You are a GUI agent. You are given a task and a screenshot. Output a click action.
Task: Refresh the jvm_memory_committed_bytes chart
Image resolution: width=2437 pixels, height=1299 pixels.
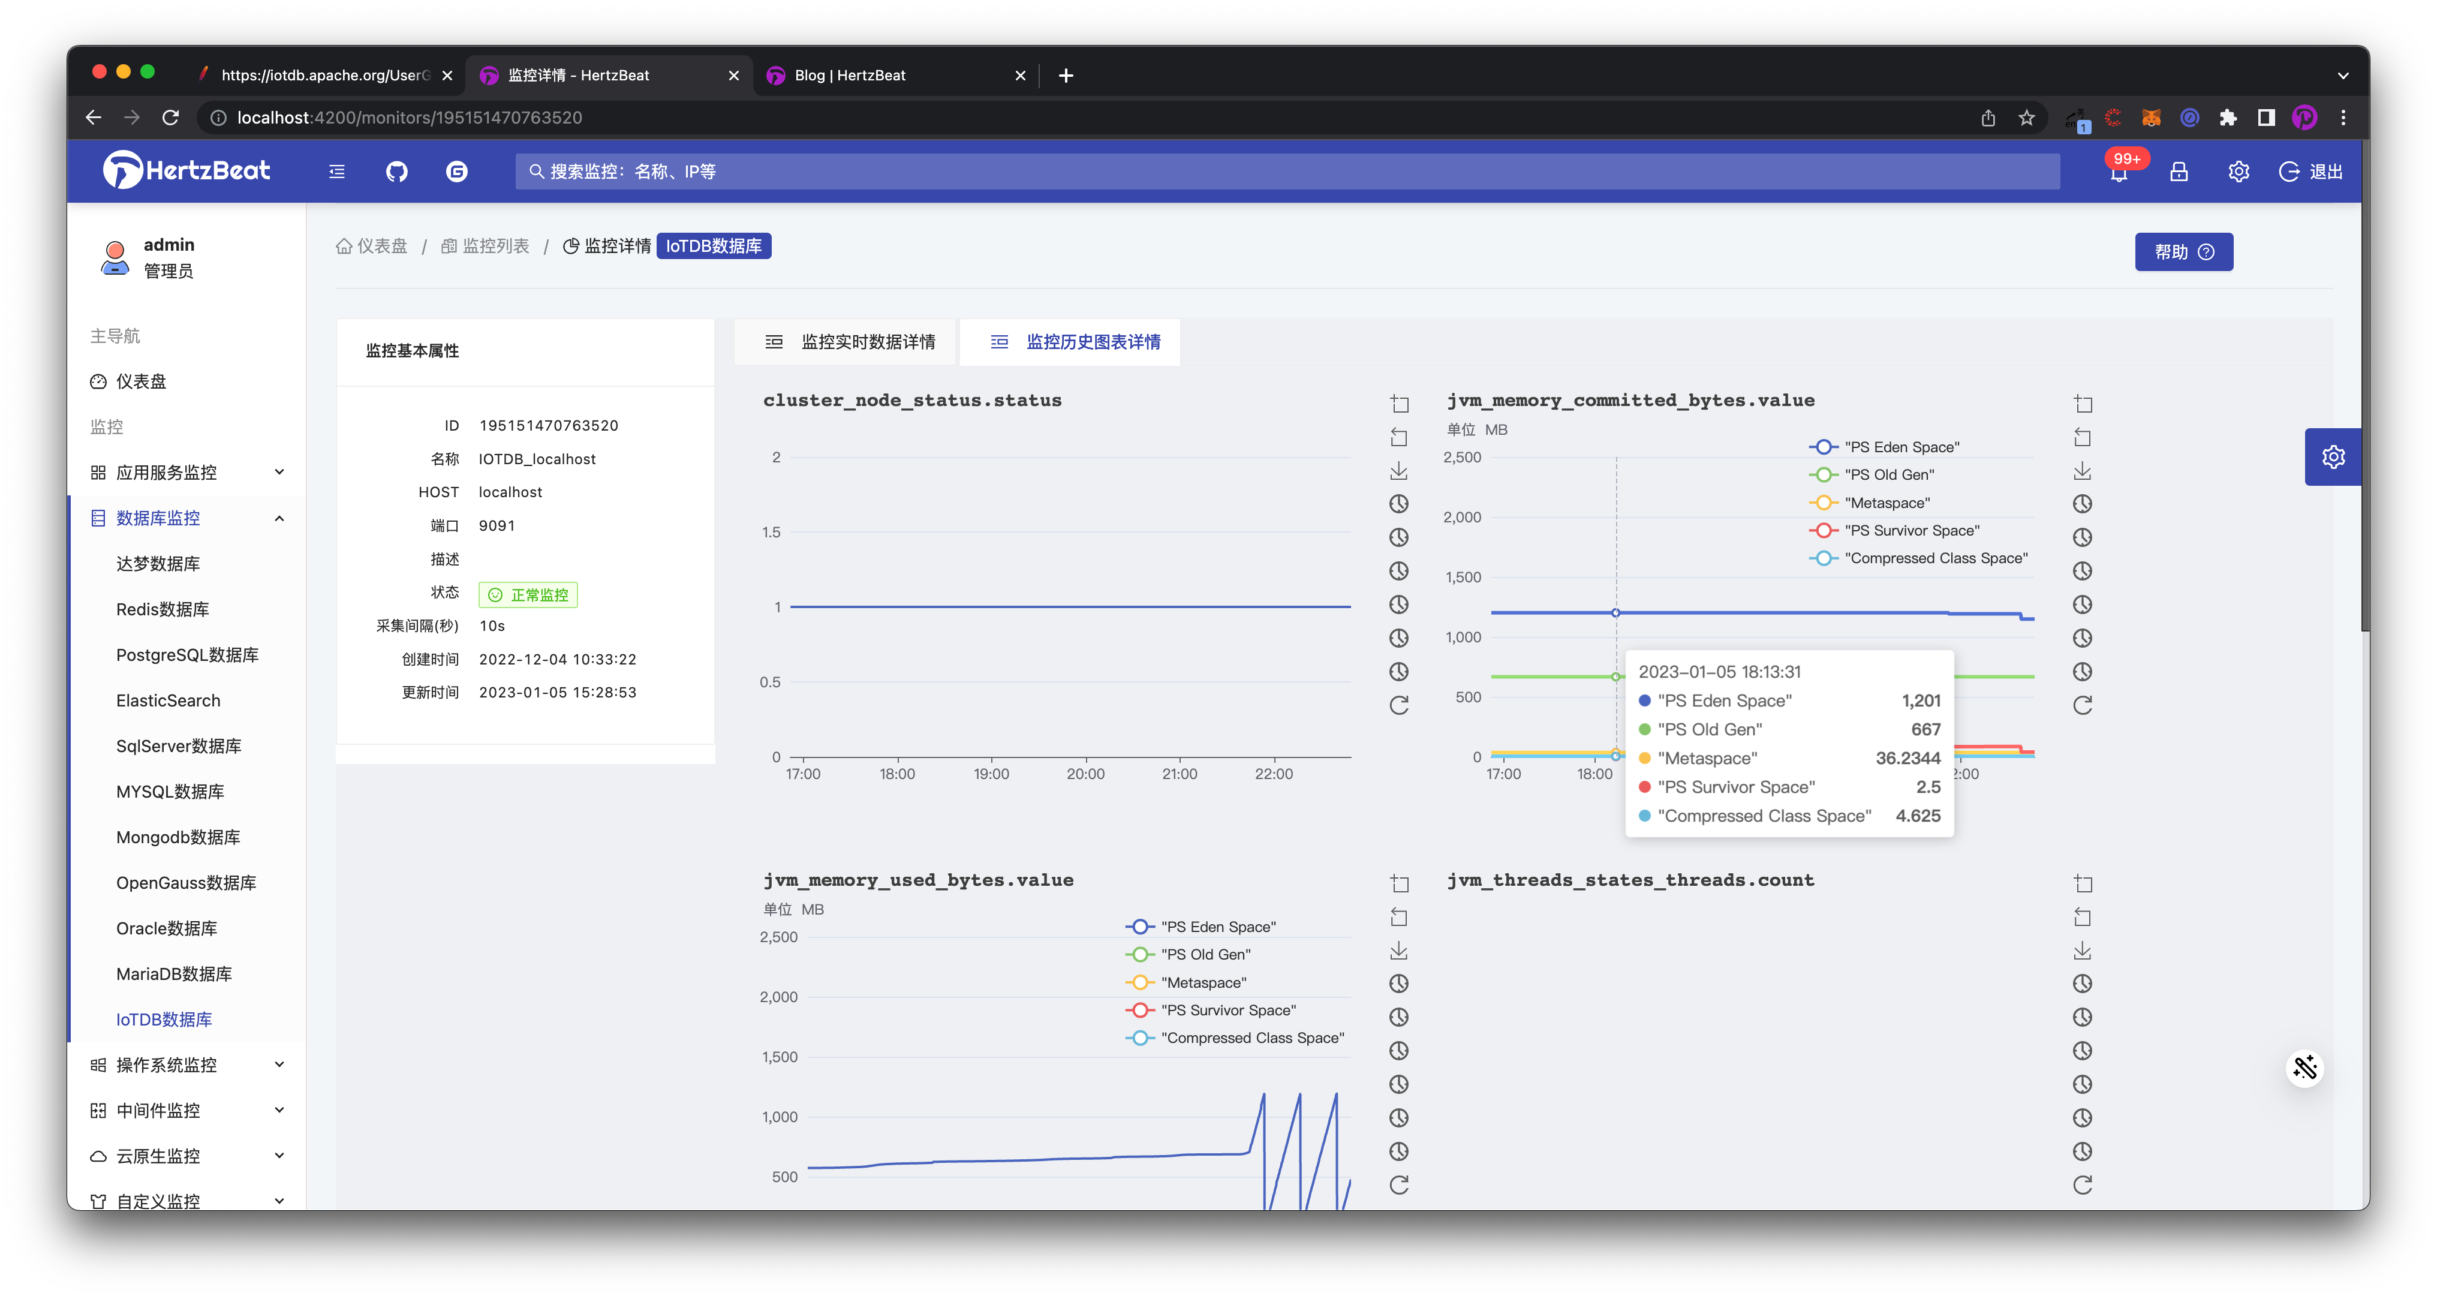(2082, 705)
